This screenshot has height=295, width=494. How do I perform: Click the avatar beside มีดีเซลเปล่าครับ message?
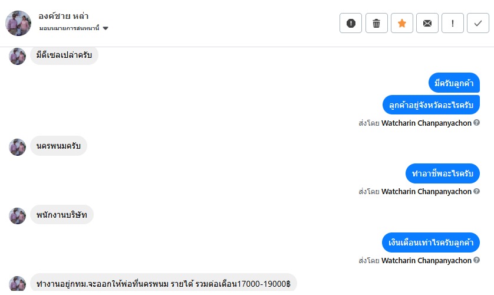(18, 56)
